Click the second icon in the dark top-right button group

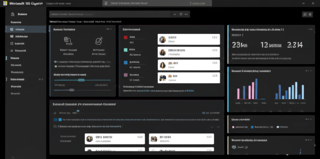pos(310,14)
